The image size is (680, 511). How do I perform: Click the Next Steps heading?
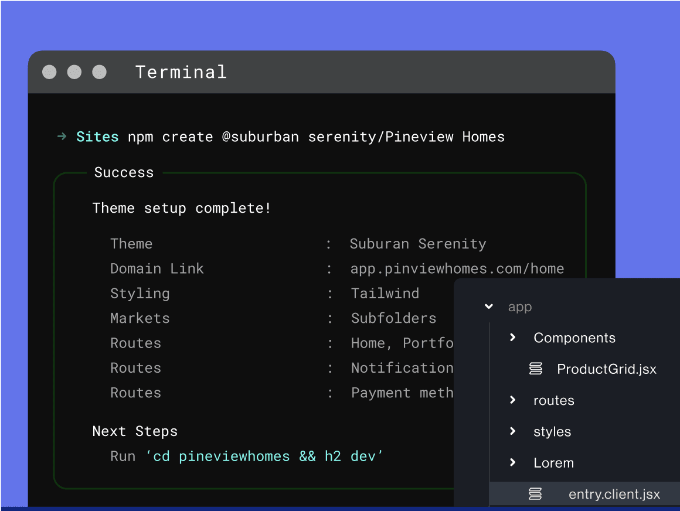135,431
